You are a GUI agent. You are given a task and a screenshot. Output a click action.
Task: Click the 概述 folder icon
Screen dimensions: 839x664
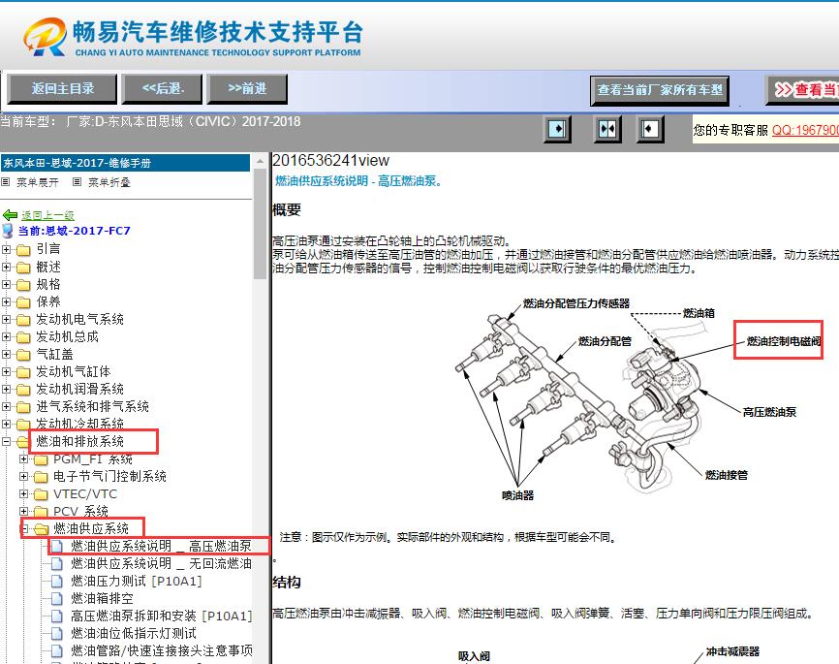(23, 268)
